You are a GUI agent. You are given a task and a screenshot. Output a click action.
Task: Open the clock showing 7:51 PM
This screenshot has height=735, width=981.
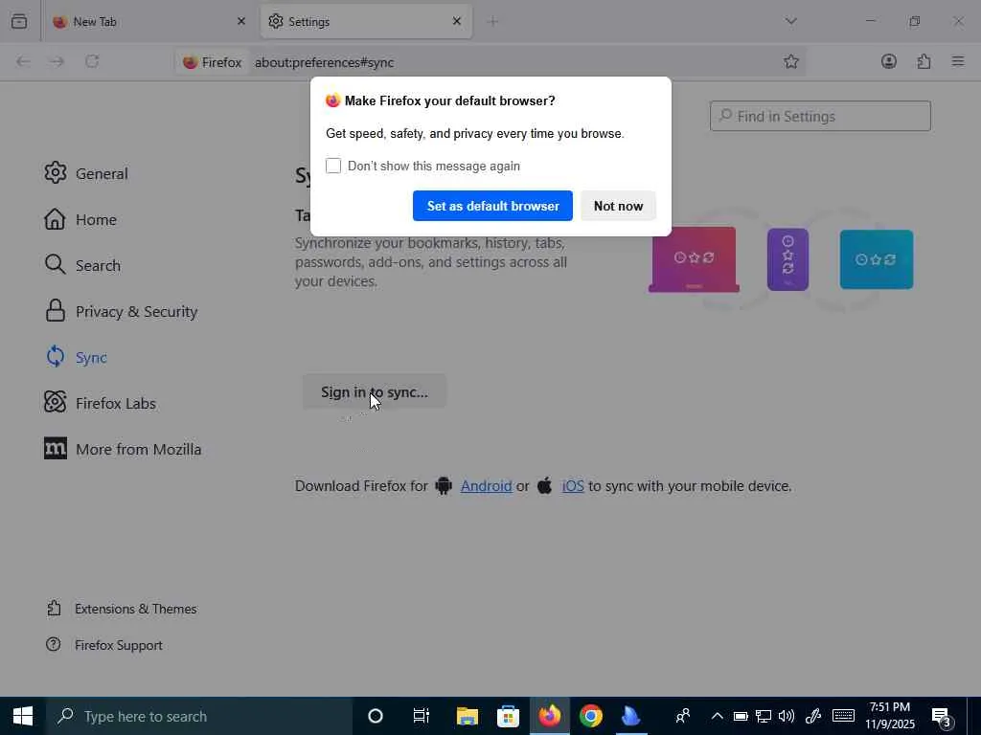click(890, 716)
